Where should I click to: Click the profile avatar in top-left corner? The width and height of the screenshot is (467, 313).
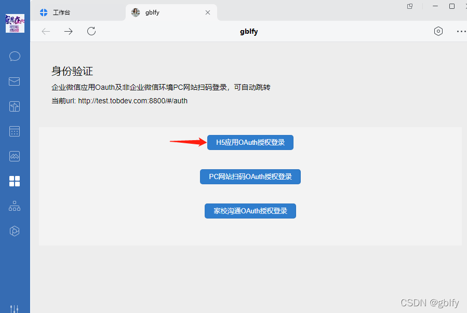[15, 23]
